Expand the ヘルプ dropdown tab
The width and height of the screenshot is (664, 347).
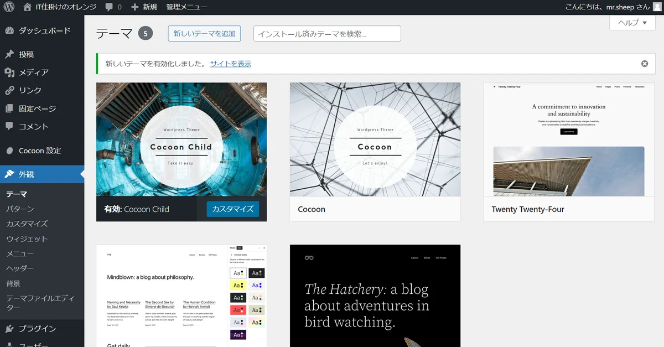click(x=632, y=23)
